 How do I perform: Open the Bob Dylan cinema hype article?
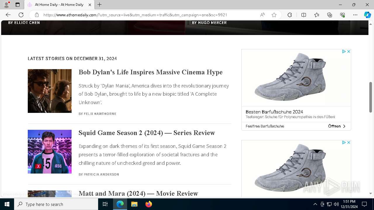coord(150,72)
